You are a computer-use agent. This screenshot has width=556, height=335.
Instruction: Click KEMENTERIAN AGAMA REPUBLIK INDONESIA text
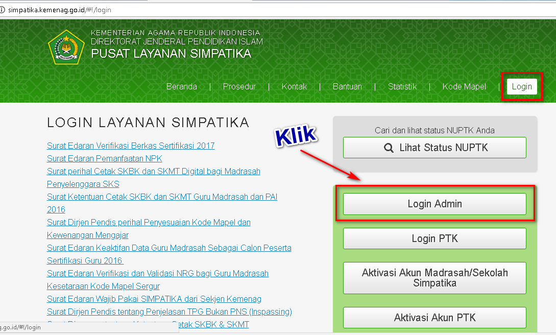[x=176, y=33]
